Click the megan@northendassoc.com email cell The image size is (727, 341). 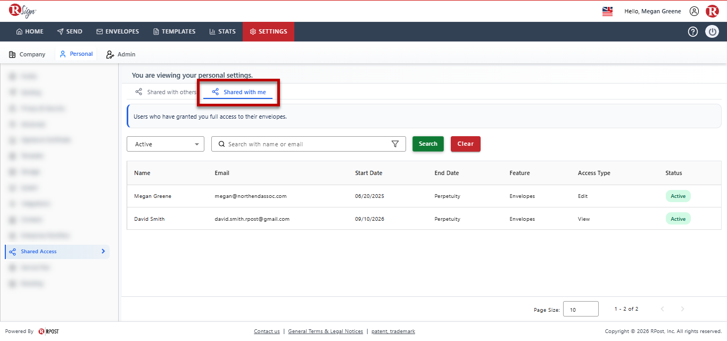(x=251, y=196)
